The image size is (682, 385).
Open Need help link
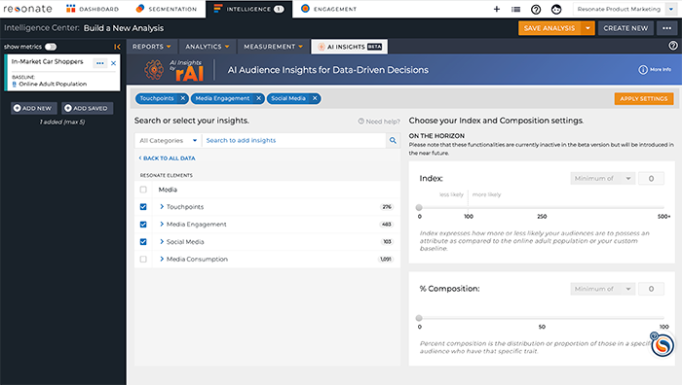click(x=379, y=122)
